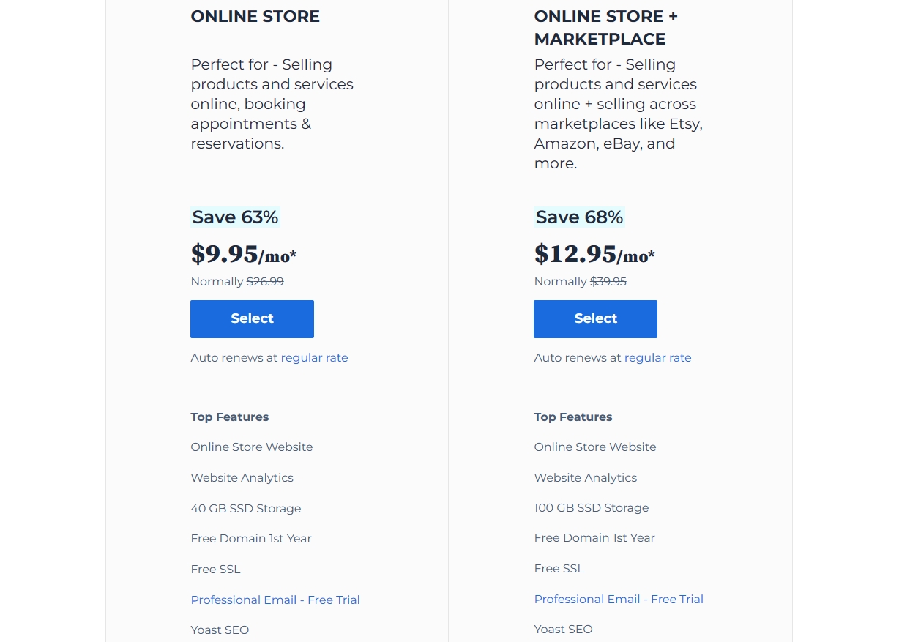899x642 pixels.
Task: Click Website Analytics under the $9.95 plan
Action: pos(242,478)
